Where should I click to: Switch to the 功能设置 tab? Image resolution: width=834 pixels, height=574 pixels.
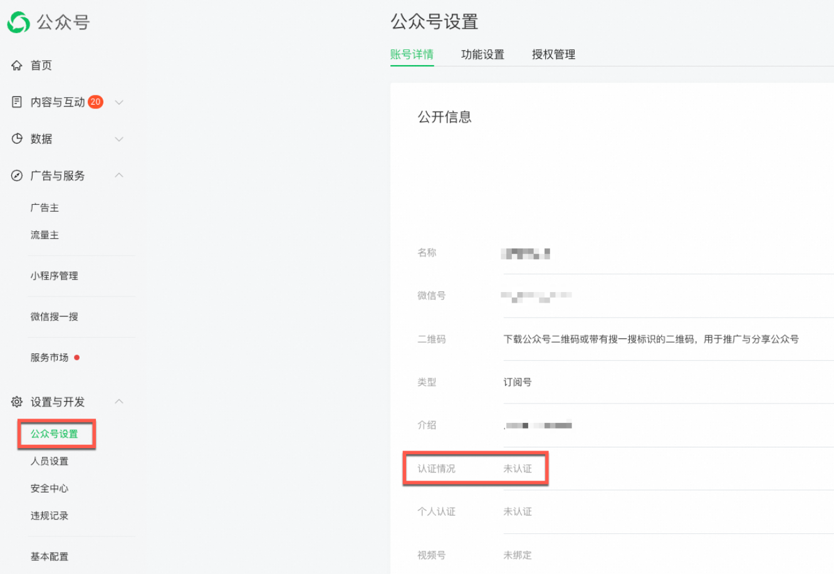pos(482,55)
